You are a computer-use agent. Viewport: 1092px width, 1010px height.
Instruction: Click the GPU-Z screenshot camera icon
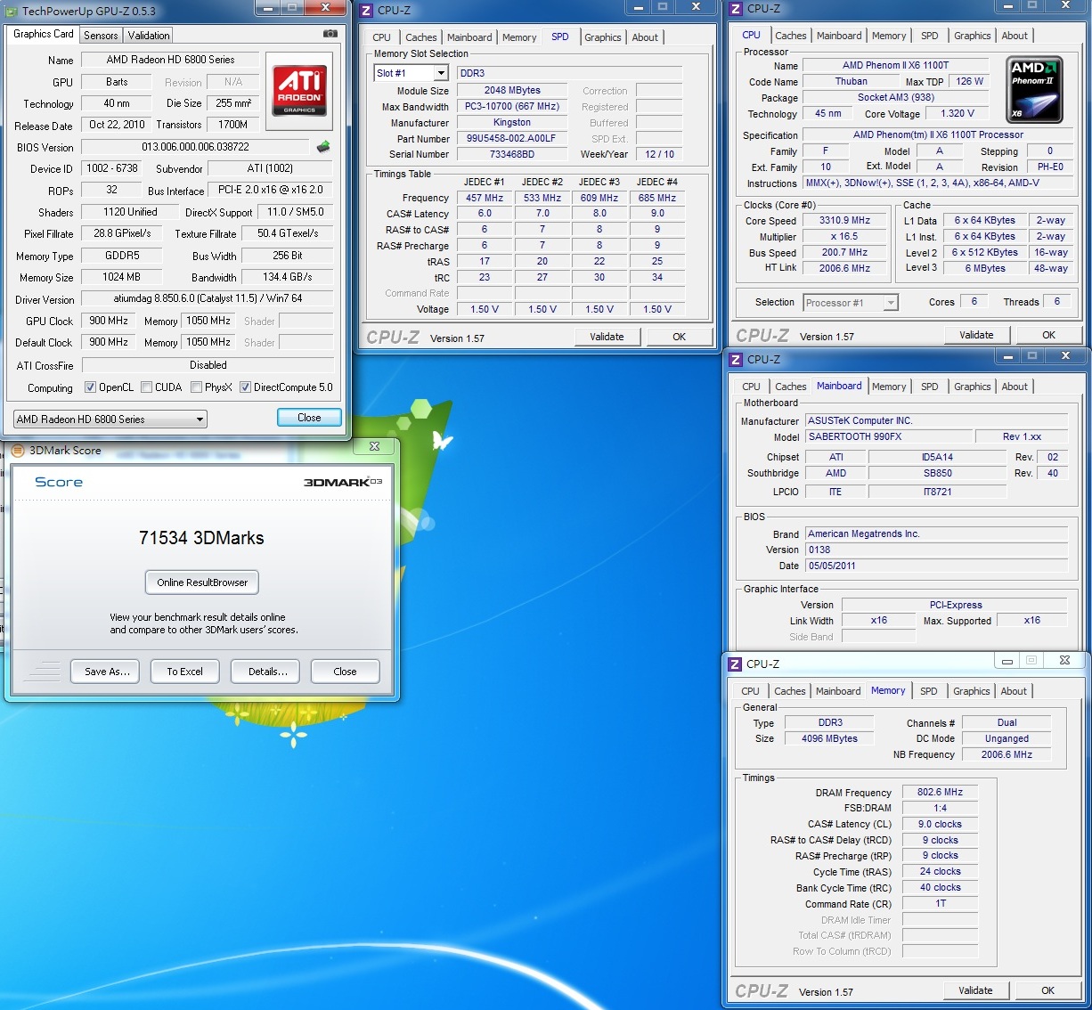tap(330, 34)
